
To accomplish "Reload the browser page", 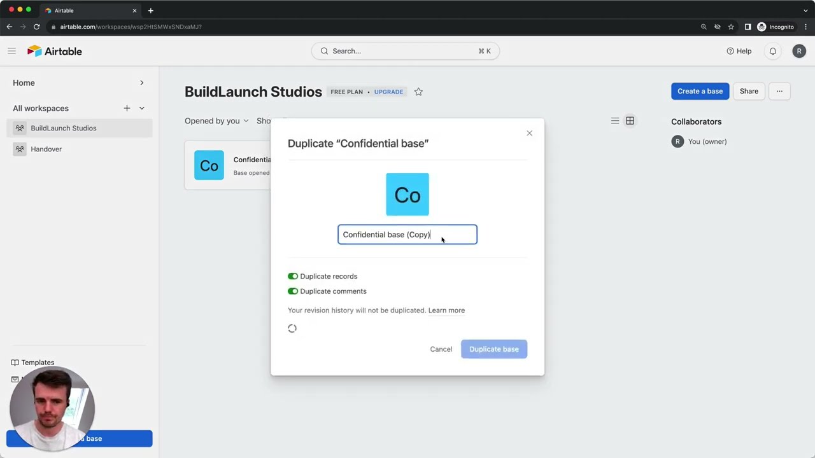I will coord(37,27).
